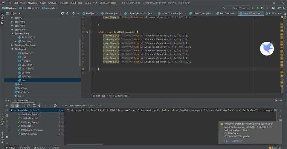Sort test results alphabetically

[23, 105]
